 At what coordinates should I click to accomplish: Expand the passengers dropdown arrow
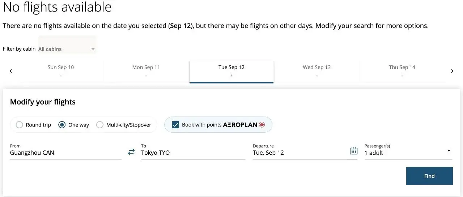click(x=449, y=151)
